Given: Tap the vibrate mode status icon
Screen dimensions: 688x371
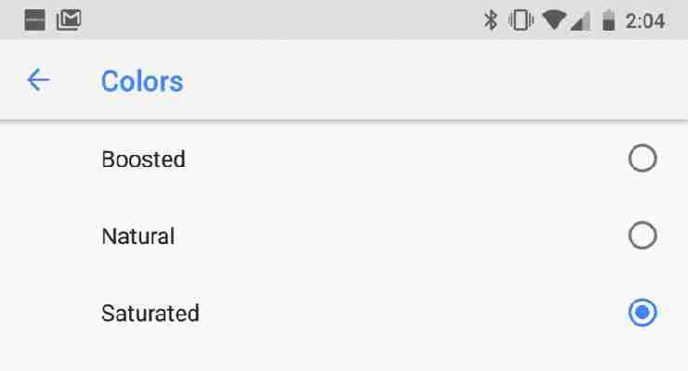Looking at the screenshot, I should [x=521, y=20].
